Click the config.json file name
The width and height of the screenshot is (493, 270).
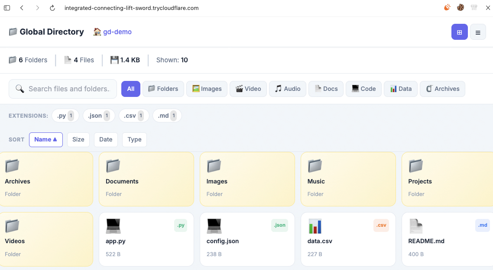(223, 241)
